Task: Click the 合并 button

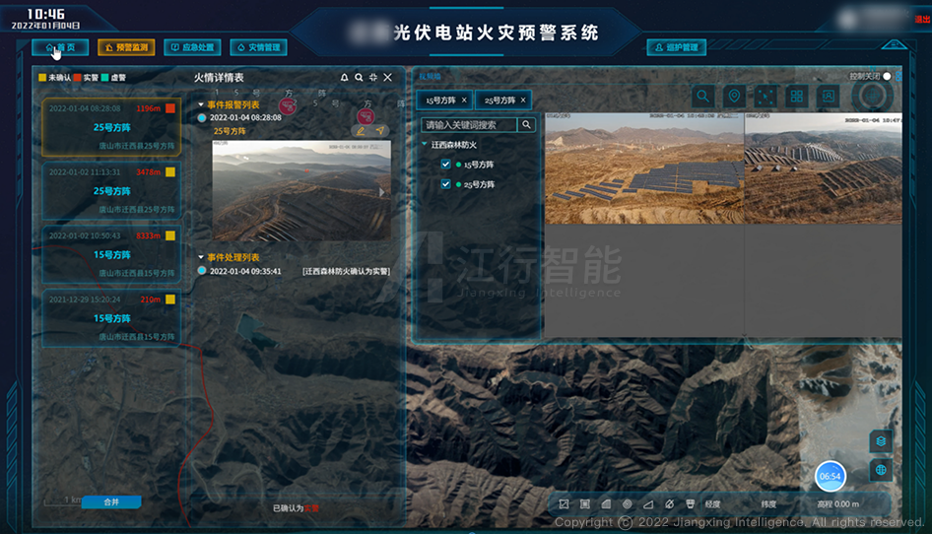Action: 111,501
